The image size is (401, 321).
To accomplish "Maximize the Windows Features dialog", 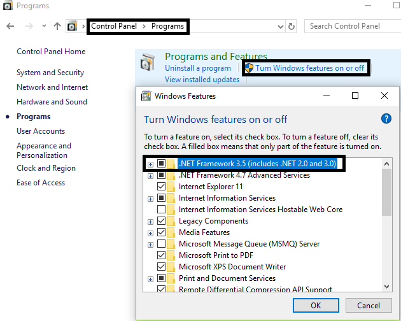I will click(355, 96).
